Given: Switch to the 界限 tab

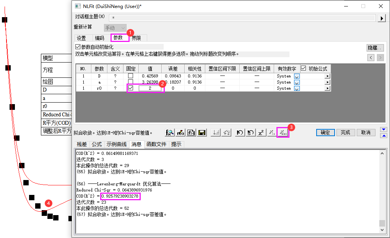Looking at the screenshot, I should (136, 38).
